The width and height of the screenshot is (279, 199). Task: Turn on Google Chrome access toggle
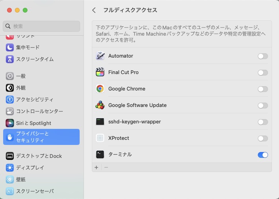coord(263,89)
